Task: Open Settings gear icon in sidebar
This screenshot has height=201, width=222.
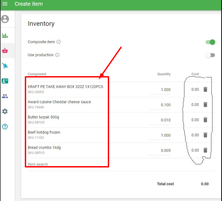Action: pos(5,111)
